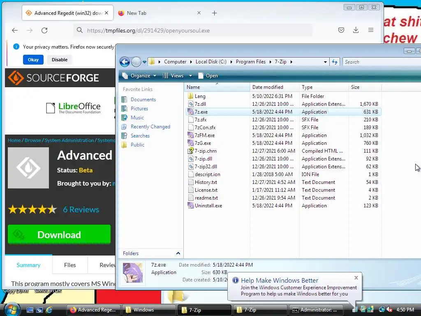The height and width of the screenshot is (316, 421).
Task: Open the Firefox hamburger menu
Action: pos(371,30)
